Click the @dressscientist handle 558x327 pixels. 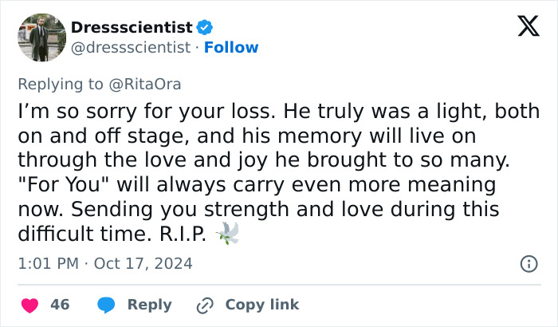(132, 48)
